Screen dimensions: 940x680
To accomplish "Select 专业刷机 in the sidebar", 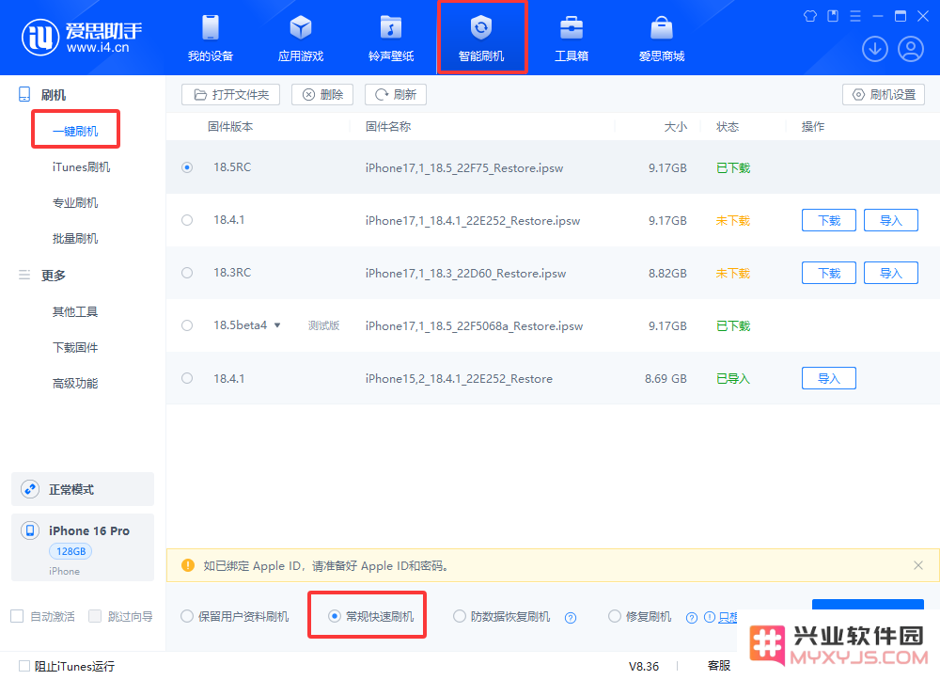I will tap(75, 202).
